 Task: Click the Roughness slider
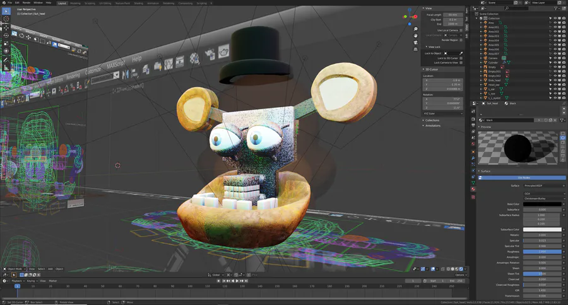coord(542,251)
